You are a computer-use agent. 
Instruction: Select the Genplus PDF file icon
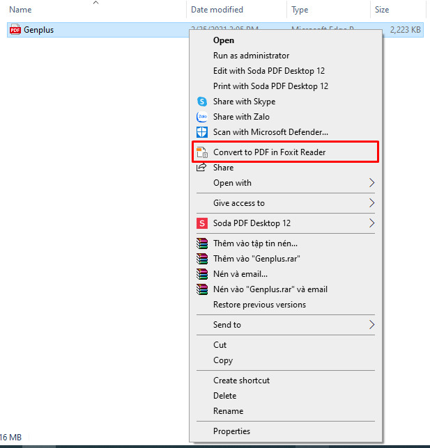(x=15, y=30)
